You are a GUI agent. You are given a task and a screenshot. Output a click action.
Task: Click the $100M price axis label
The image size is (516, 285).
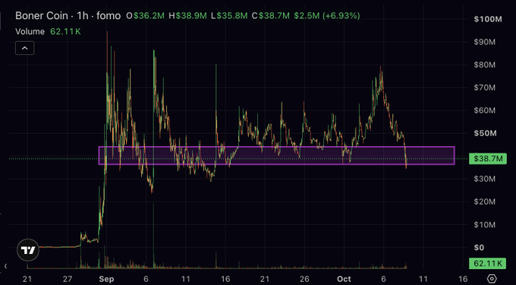[488, 19]
